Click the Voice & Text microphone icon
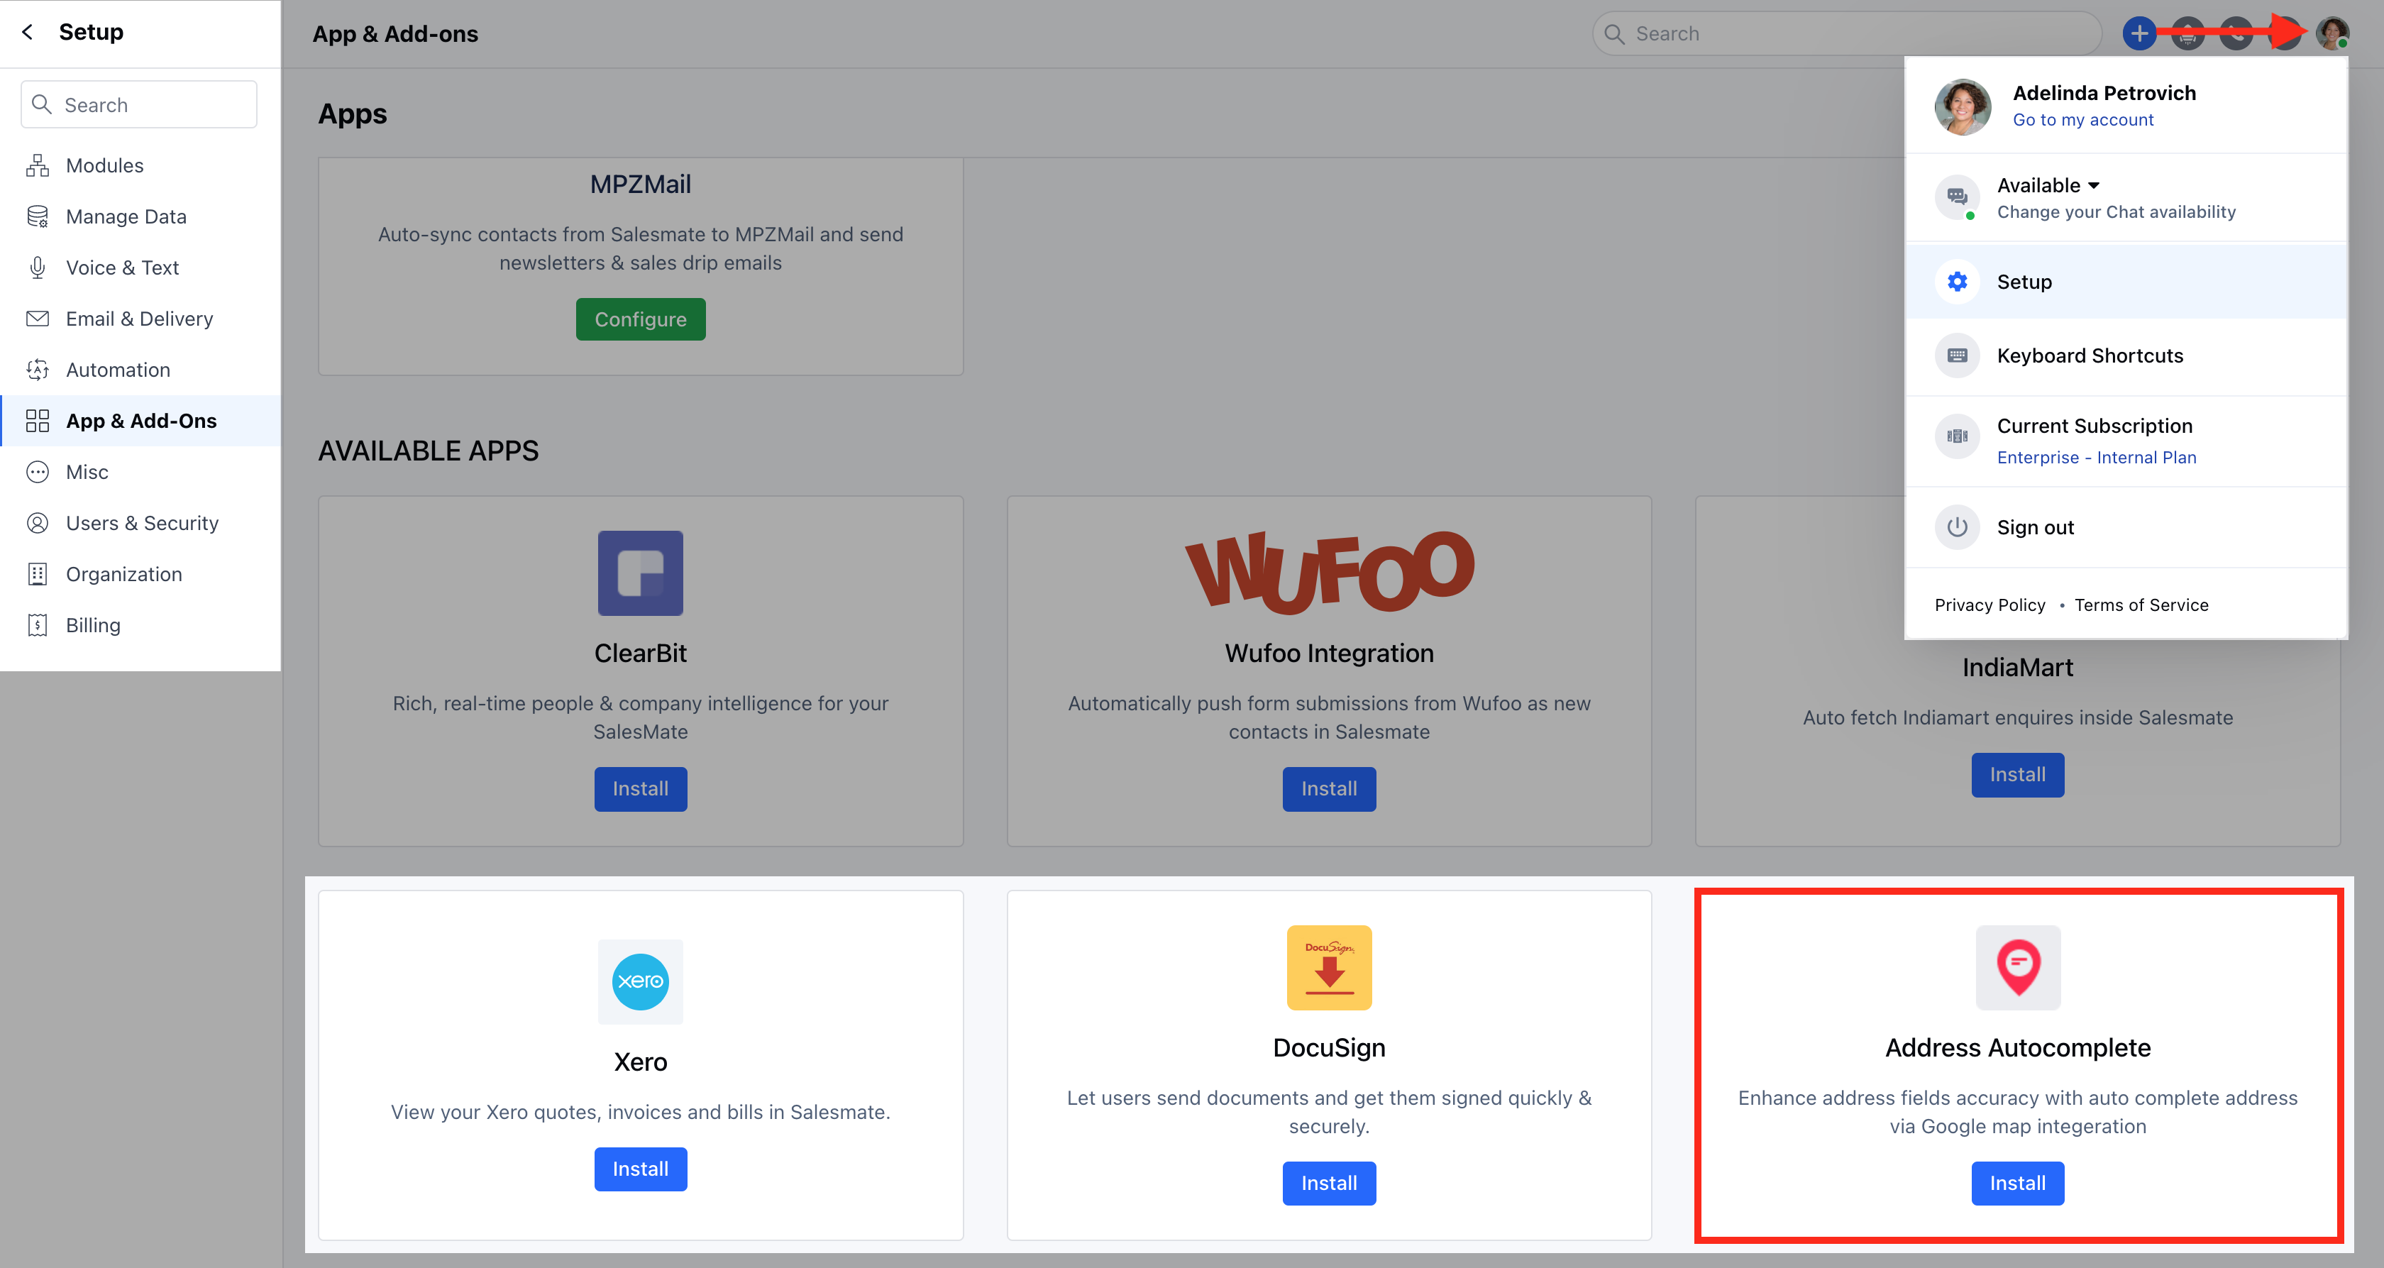The width and height of the screenshot is (2384, 1268). pyautogui.click(x=37, y=268)
